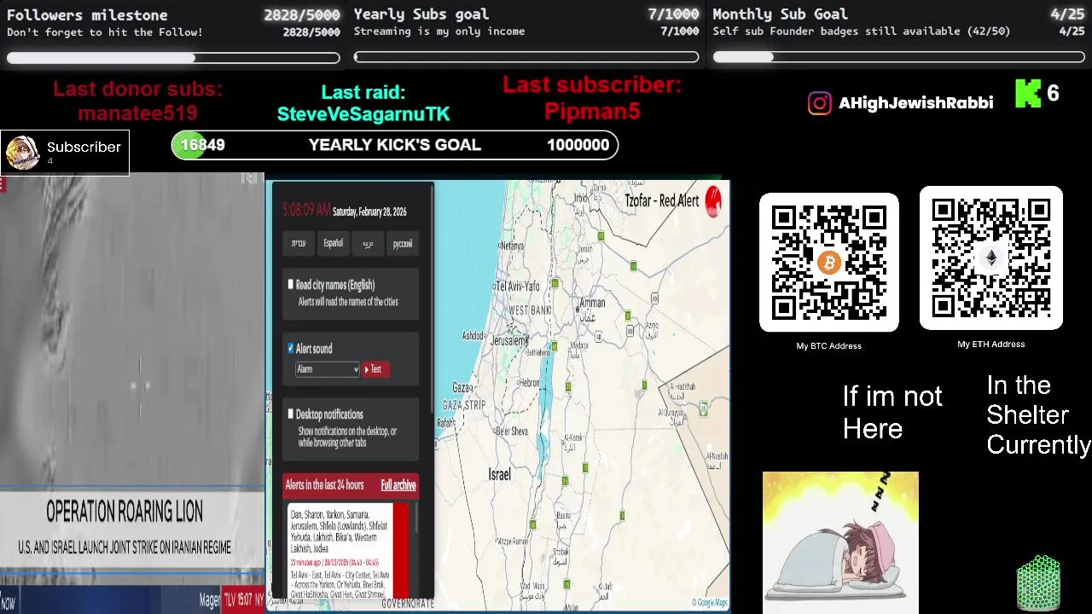Click the Subscriber avatar image
This screenshot has height=614, width=1092.
pos(22,153)
